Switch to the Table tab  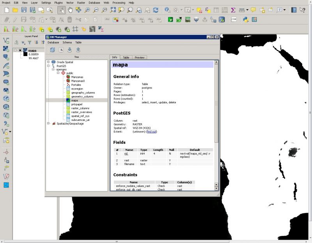pos(126,58)
